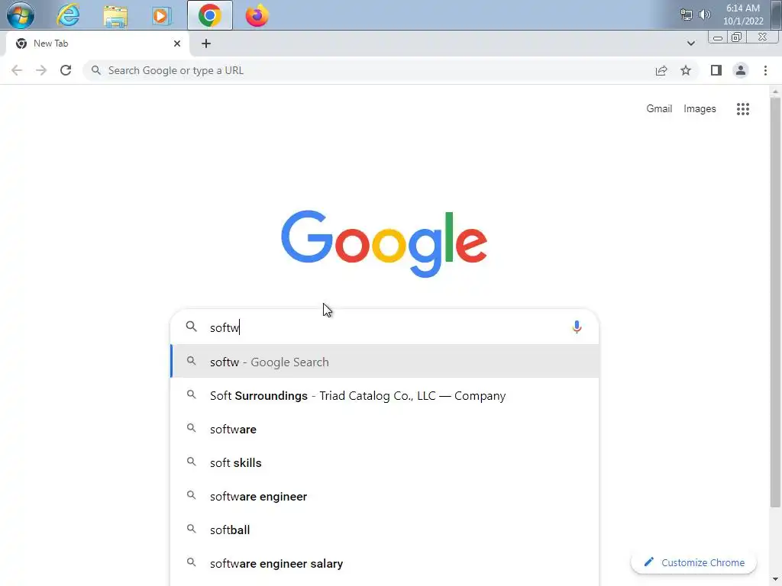Click the page vertical scrollbar
The image size is (782, 586).
tap(775, 303)
